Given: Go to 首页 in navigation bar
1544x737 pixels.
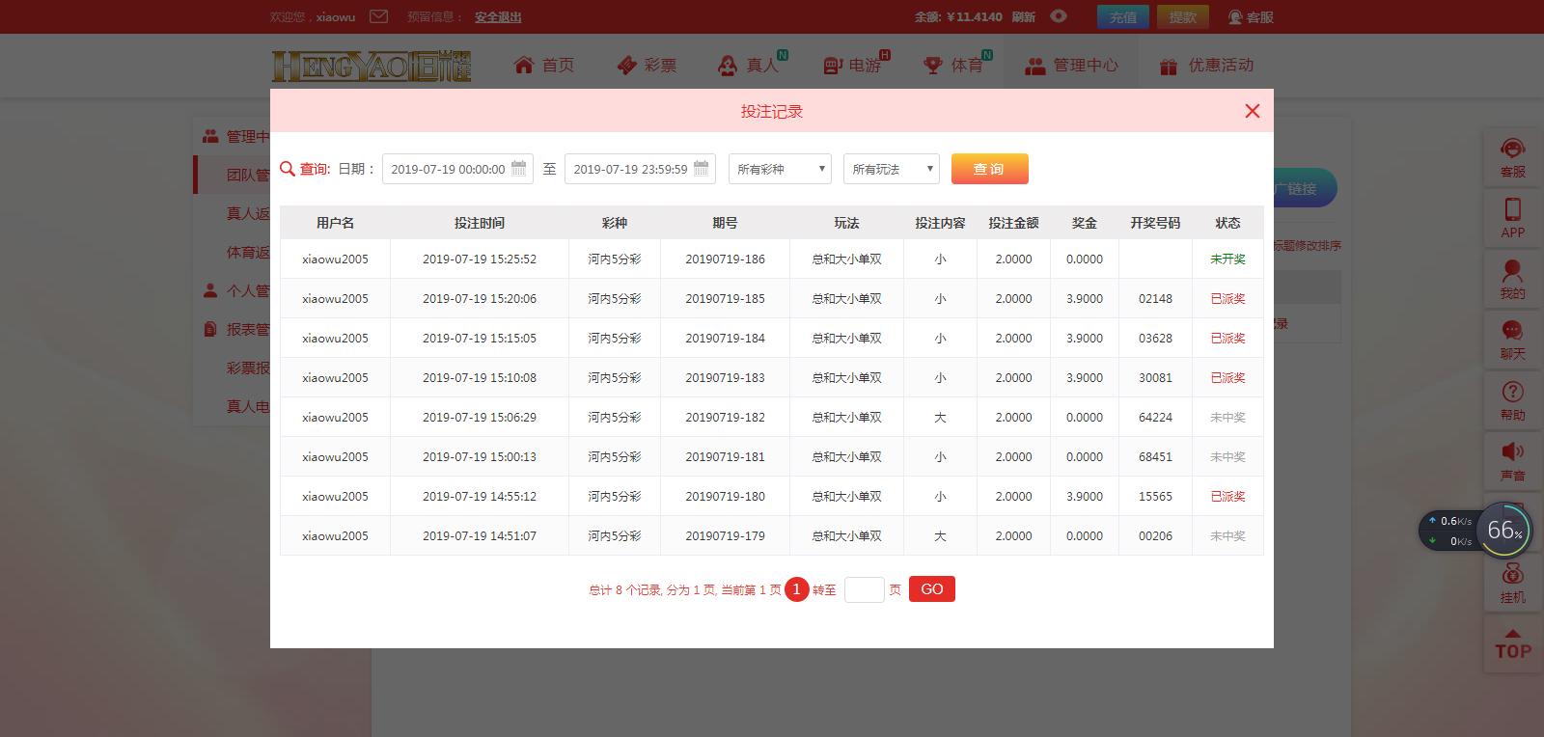Looking at the screenshot, I should (544, 66).
